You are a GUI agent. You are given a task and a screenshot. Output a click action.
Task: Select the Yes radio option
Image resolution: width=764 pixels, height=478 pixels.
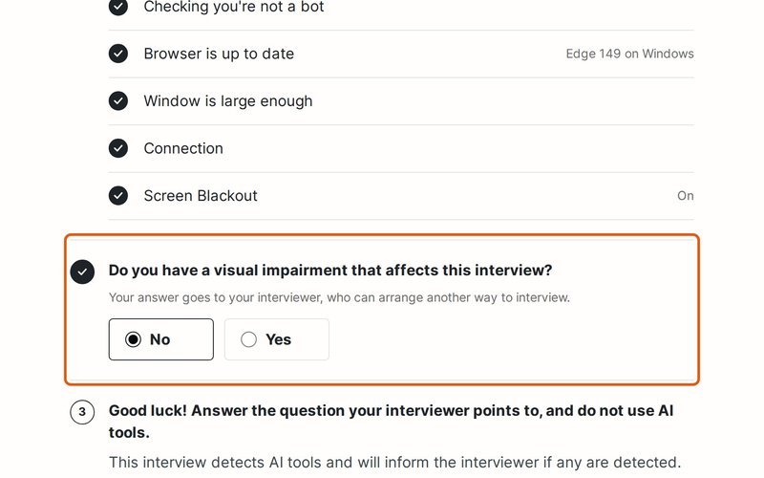click(x=277, y=339)
